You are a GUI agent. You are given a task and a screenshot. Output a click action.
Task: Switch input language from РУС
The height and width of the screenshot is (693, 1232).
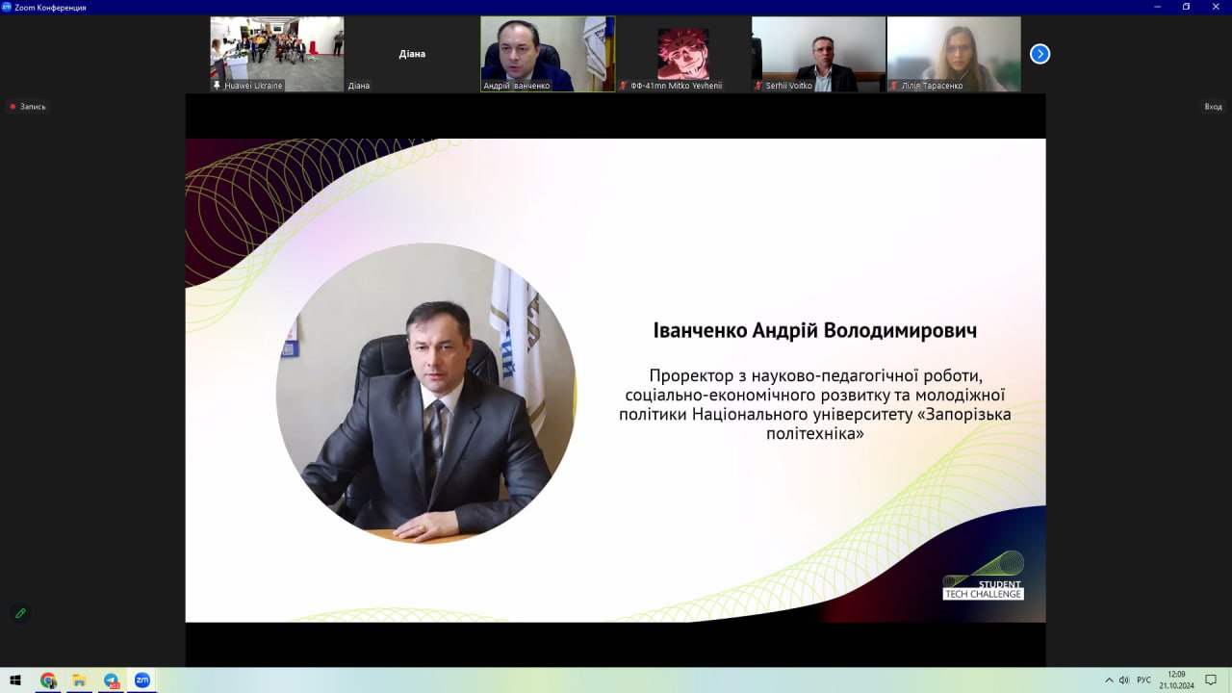[1143, 680]
